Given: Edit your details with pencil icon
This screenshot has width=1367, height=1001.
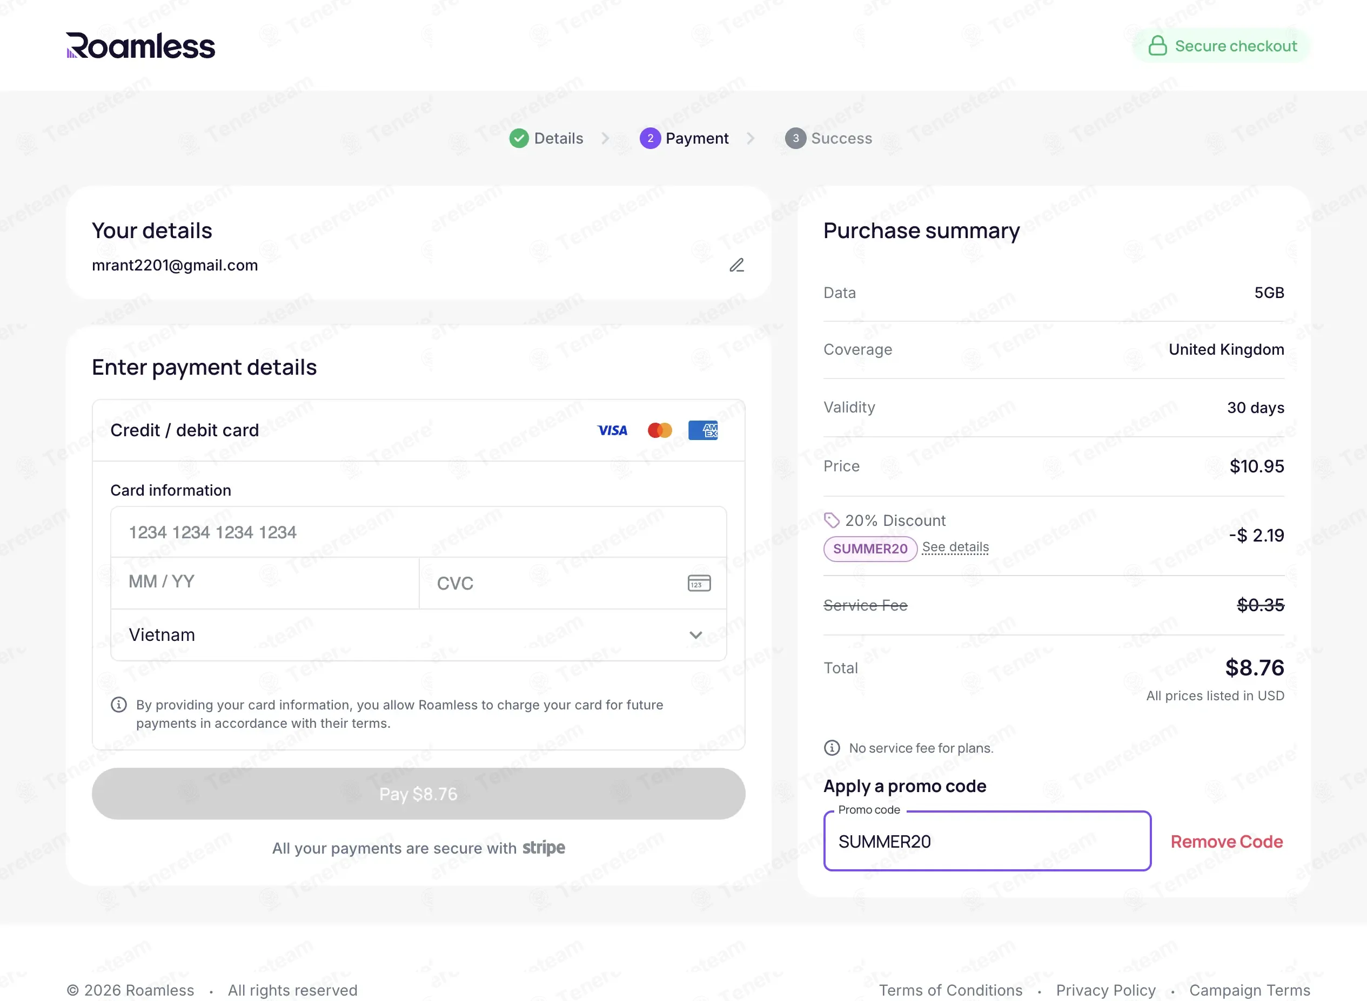Looking at the screenshot, I should (736, 265).
